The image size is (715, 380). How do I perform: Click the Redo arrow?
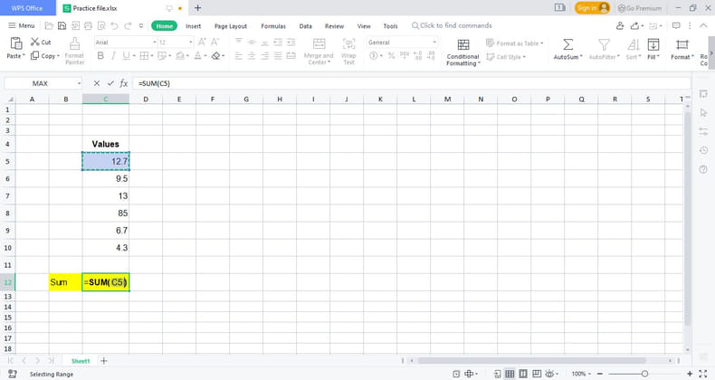(129, 25)
